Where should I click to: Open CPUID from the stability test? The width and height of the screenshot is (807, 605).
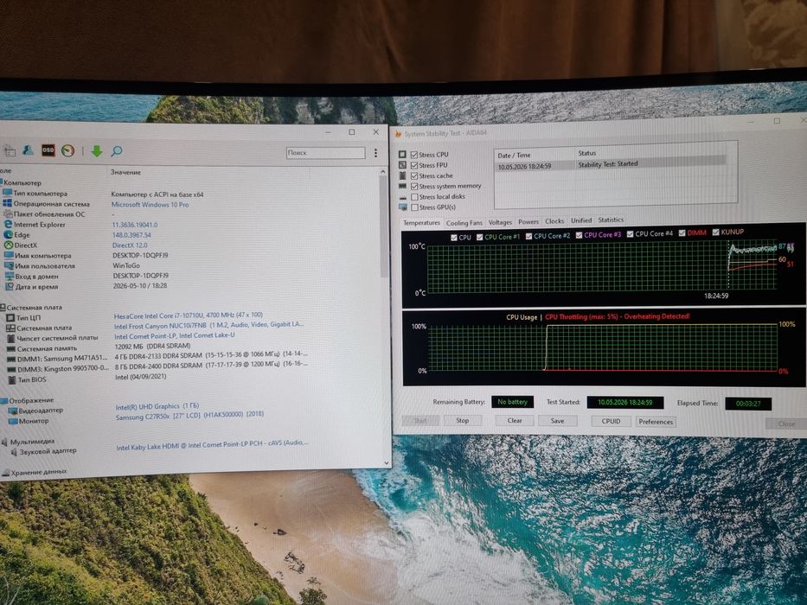click(611, 422)
